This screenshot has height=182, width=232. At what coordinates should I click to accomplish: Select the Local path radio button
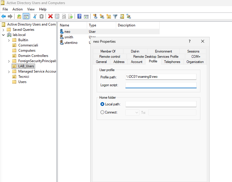click(x=102, y=104)
